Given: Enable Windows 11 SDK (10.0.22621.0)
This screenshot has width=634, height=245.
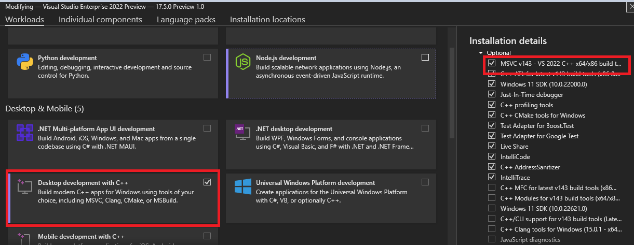Looking at the screenshot, I should coord(492,208).
